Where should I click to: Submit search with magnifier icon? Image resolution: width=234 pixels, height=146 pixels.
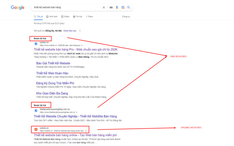pyautogui.click(x=128, y=7)
